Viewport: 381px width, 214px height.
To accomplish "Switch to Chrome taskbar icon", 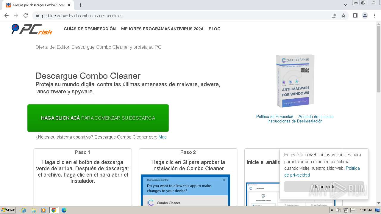I will tap(54, 210).
